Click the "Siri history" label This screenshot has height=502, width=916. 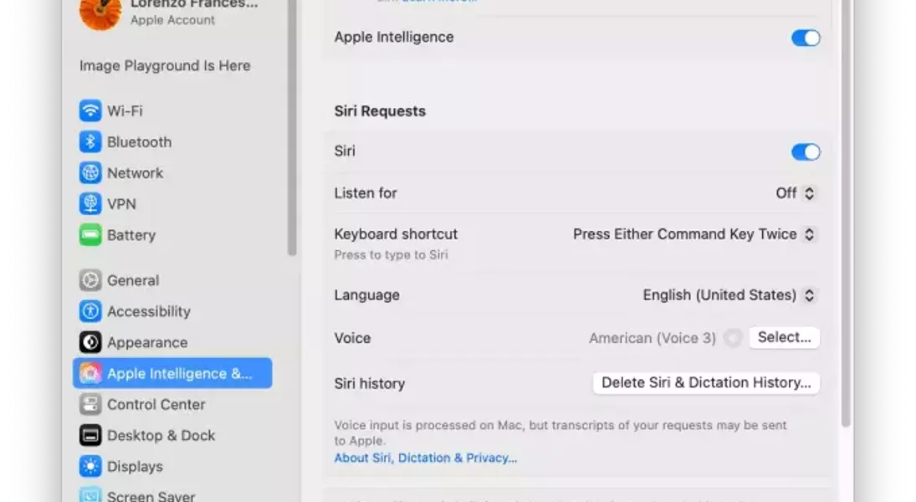369,383
